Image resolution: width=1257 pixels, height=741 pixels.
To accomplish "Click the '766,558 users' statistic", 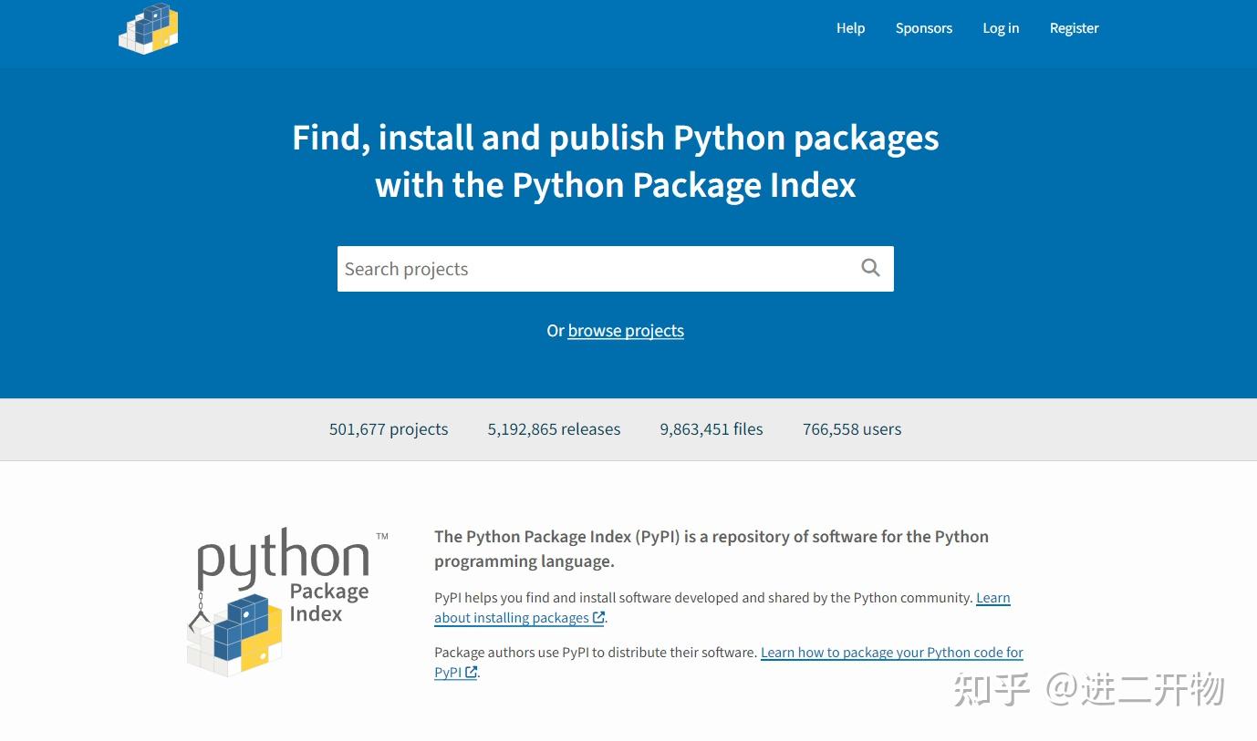I will (851, 428).
